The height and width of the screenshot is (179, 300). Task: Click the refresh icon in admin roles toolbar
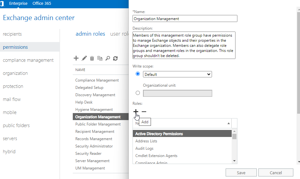click(115, 58)
